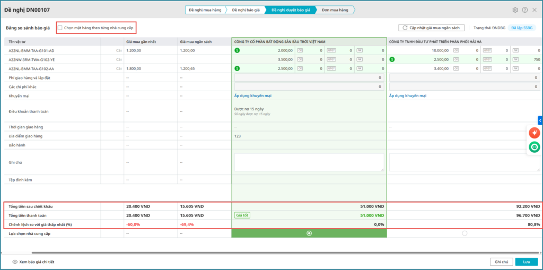Open Đề nghị báo giá step
The height and width of the screenshot is (270, 543).
coord(247,10)
